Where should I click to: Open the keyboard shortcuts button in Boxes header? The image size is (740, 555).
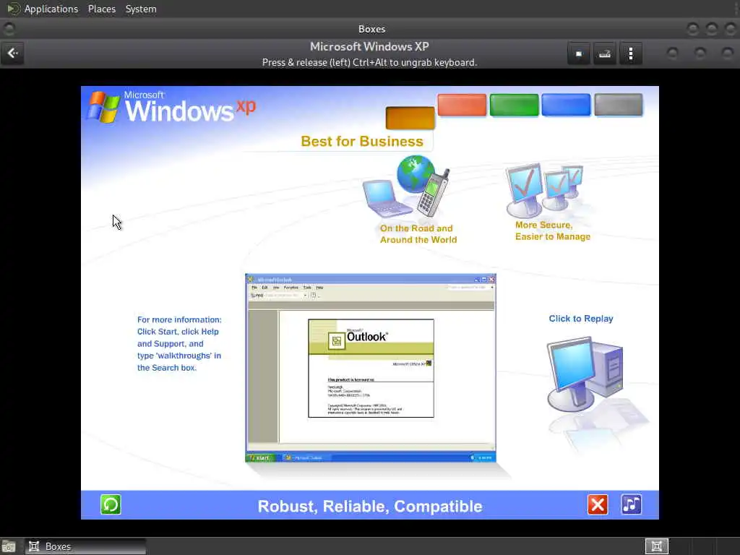(x=605, y=53)
